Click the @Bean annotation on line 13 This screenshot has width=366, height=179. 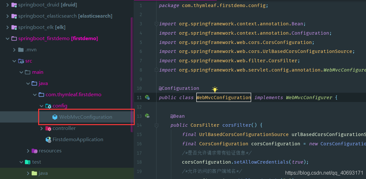177,116
